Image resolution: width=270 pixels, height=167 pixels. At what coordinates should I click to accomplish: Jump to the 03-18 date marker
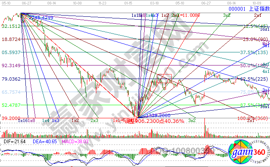(155, 2)
